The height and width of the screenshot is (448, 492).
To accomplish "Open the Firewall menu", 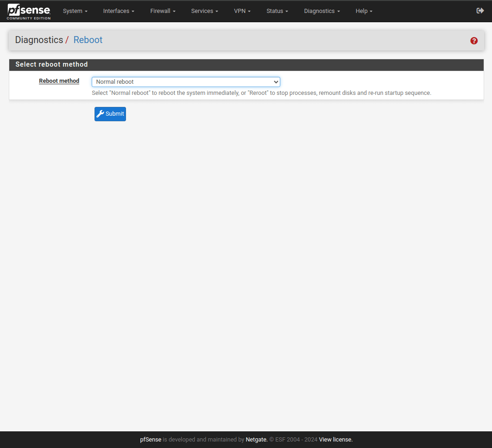I will [163, 11].
